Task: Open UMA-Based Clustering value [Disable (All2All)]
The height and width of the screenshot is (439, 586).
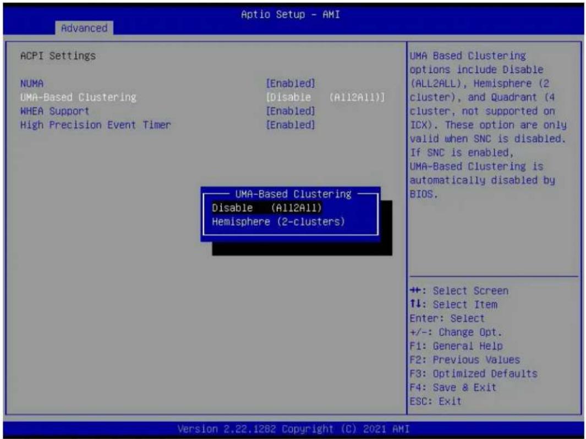Action: pos(325,97)
